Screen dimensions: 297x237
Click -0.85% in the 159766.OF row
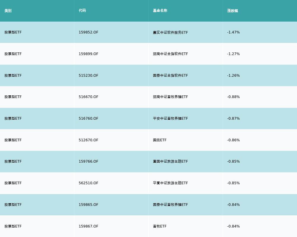(x=233, y=161)
